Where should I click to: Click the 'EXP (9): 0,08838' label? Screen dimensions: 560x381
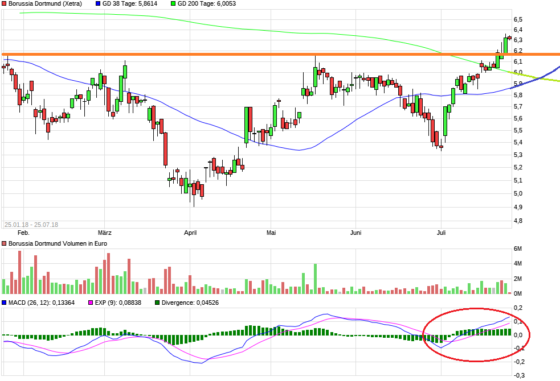pyautogui.click(x=118, y=303)
